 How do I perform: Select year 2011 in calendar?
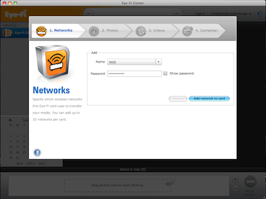tap(31, 163)
